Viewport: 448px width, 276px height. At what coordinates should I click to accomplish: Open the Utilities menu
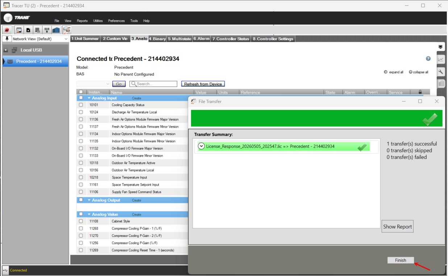coord(98,21)
